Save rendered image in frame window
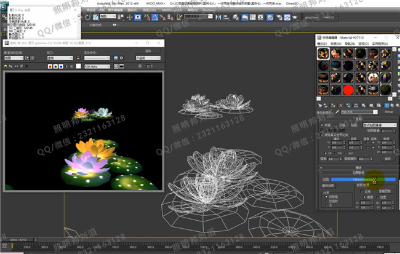400x254 pixels. pyautogui.click(x=6, y=66)
